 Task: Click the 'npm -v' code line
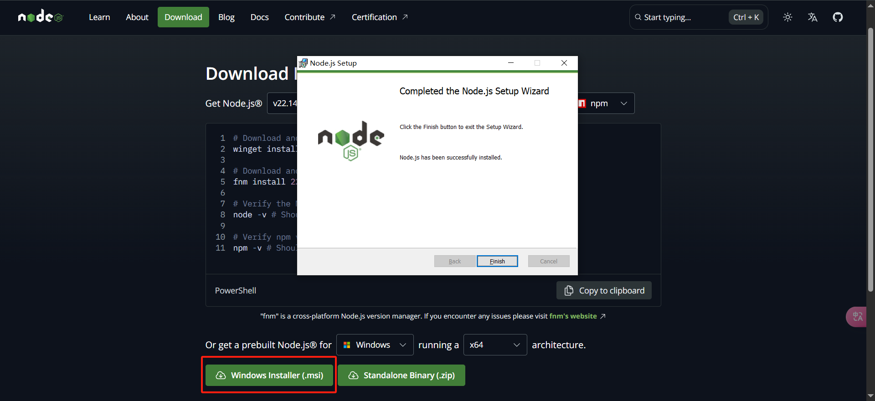265,248
